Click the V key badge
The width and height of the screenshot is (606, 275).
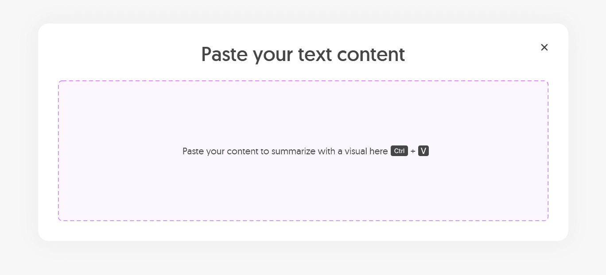tap(423, 151)
